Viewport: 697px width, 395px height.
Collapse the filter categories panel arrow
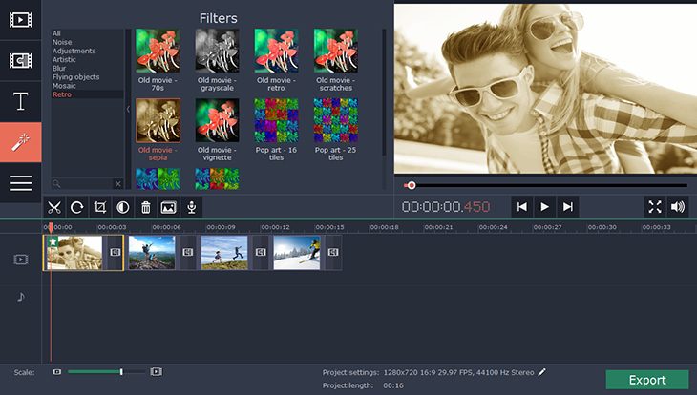click(129, 109)
